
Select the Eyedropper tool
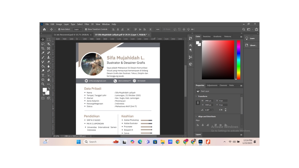[x=43, y=53]
